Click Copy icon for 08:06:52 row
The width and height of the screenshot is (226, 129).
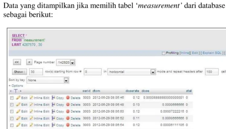tap(53, 118)
